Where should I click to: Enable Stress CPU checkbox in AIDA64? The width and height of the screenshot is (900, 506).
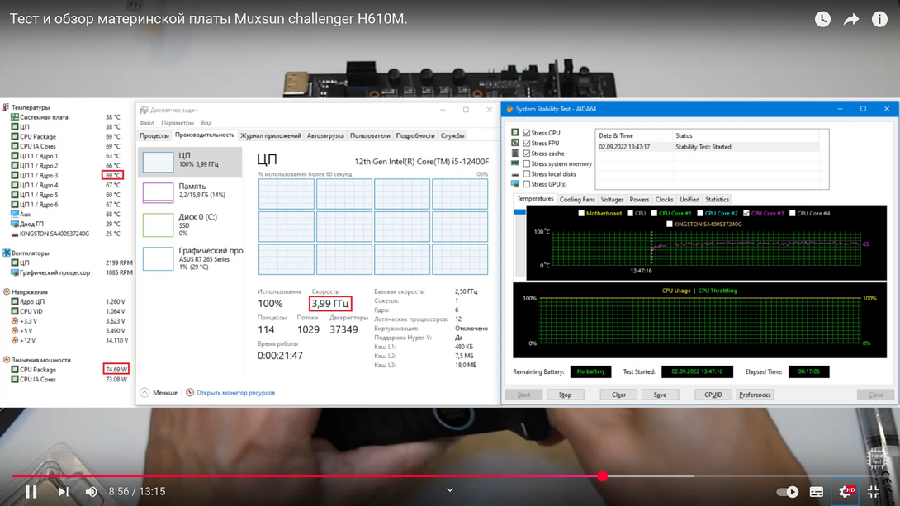[526, 133]
